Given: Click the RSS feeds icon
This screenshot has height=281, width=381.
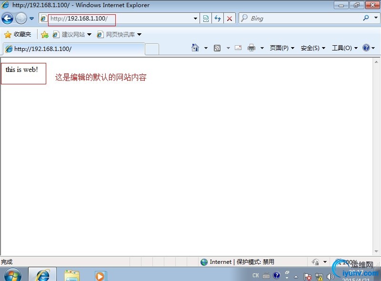Looking at the screenshot, I should coord(217,48).
